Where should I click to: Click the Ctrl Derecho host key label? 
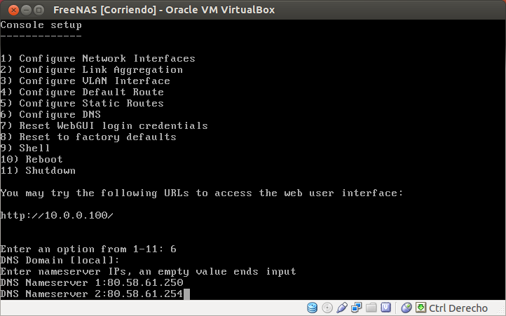458,308
